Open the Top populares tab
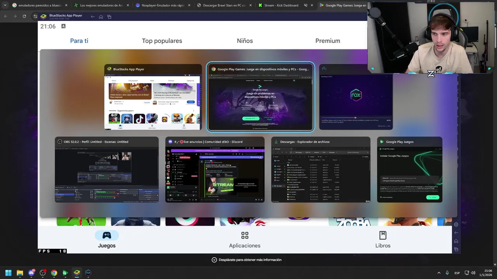Viewport: 497px width, 279px height. [162, 41]
